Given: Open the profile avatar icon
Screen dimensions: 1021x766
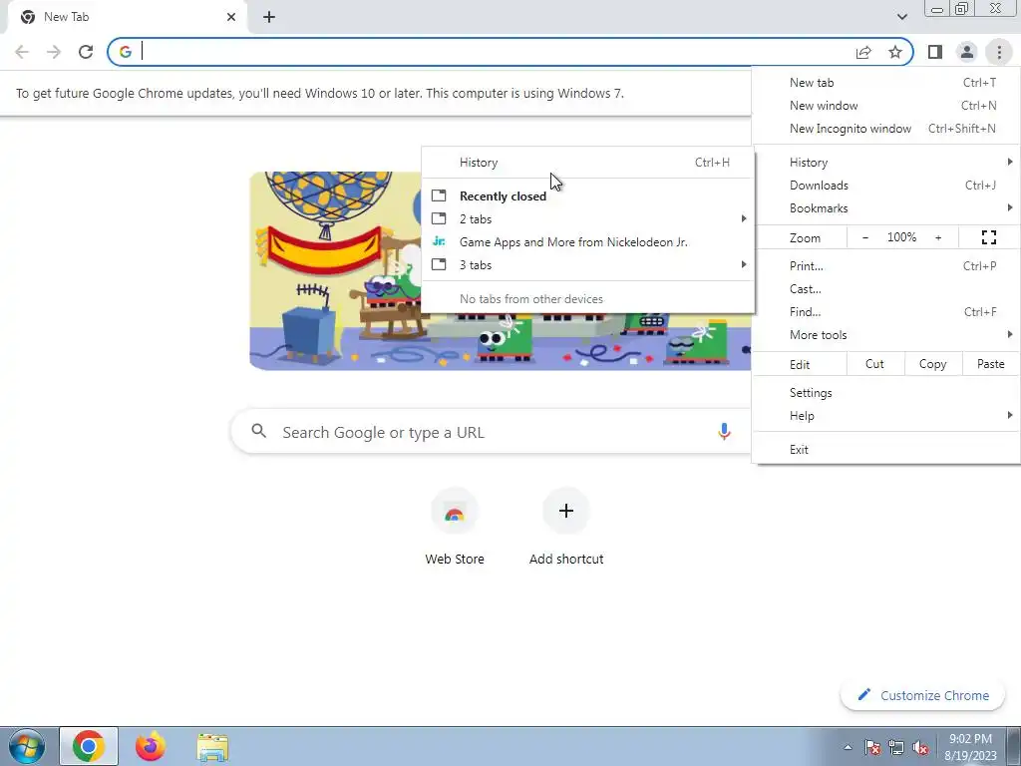Looking at the screenshot, I should pyautogui.click(x=967, y=52).
